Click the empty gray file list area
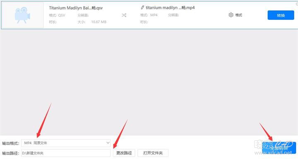 coord(149,82)
